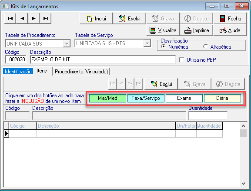
Task: Click items first-record arrow
Action: 112,84
